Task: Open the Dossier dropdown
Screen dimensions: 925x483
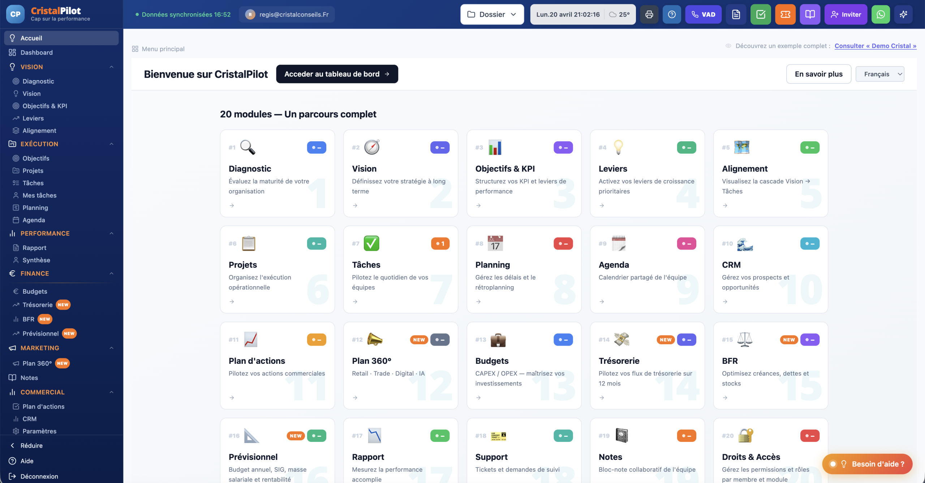Action: [x=492, y=14]
